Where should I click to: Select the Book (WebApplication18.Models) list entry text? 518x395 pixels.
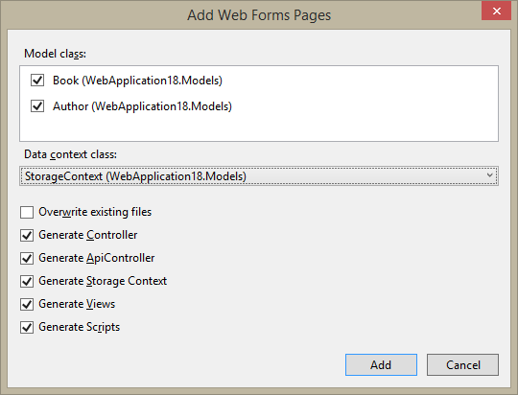pyautogui.click(x=137, y=81)
